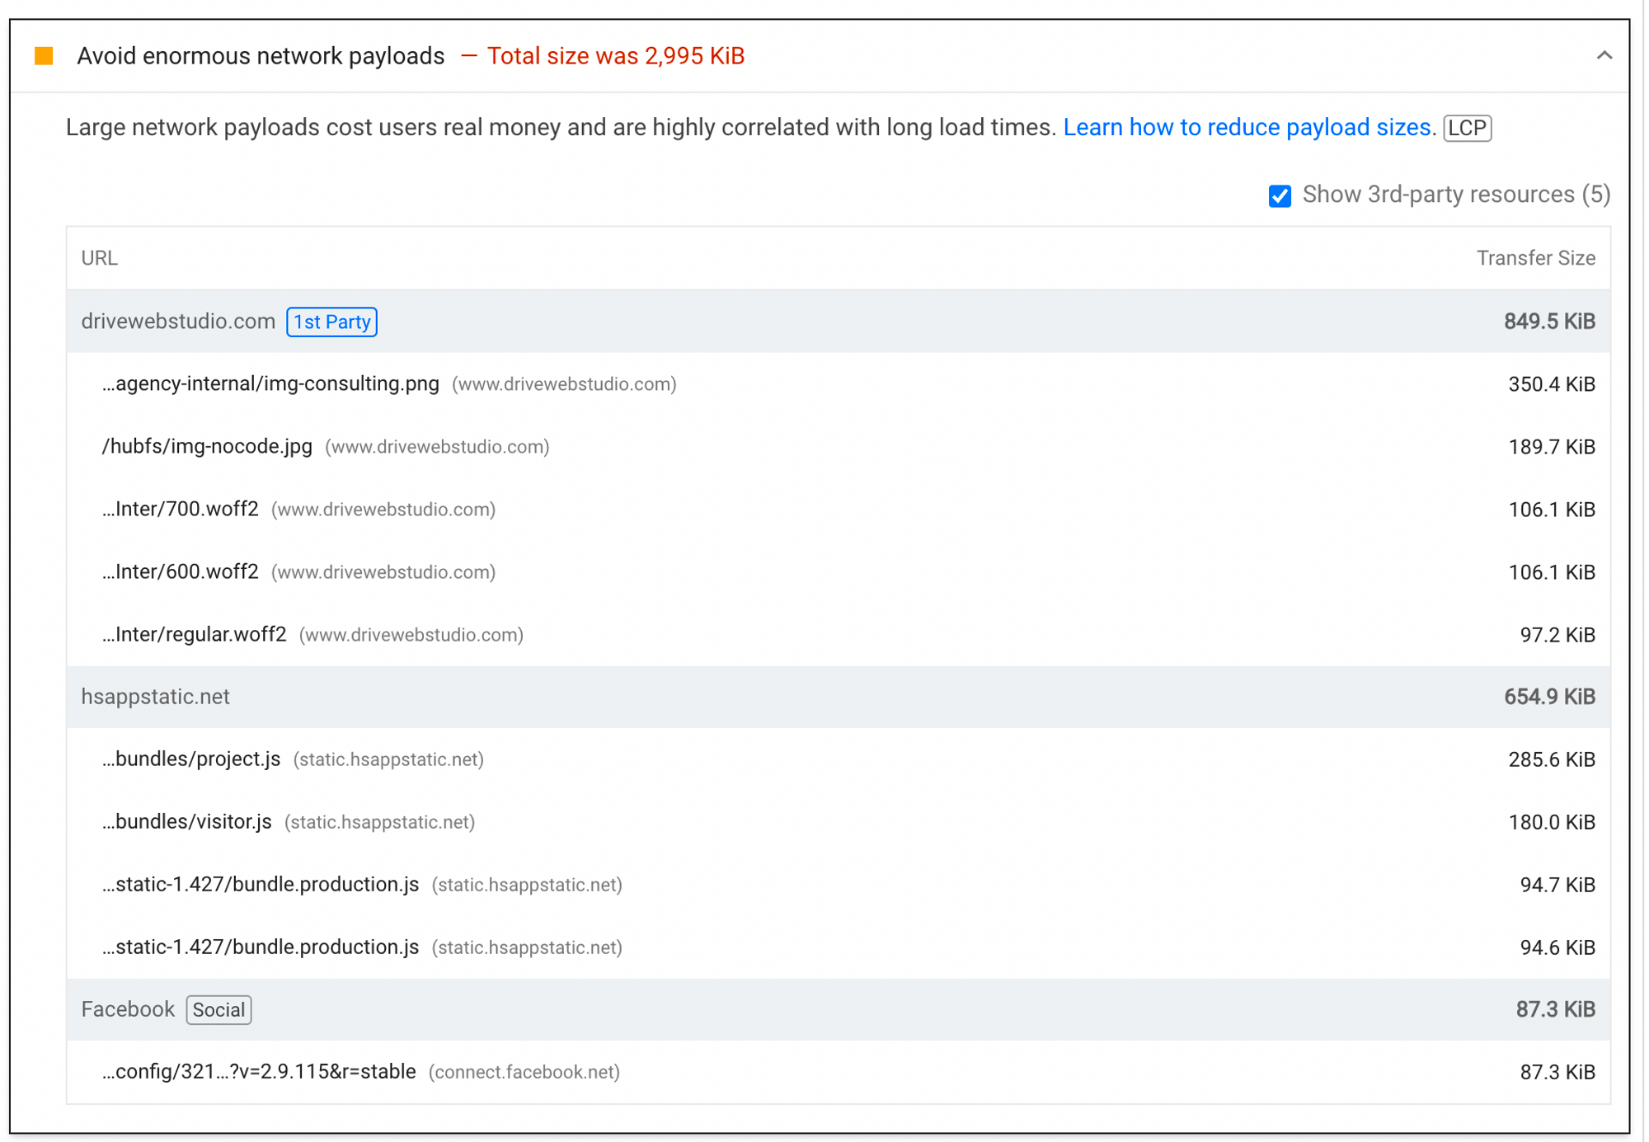Click the LCP metric badge
Viewport: 1649px width, 1142px height.
pyautogui.click(x=1467, y=129)
